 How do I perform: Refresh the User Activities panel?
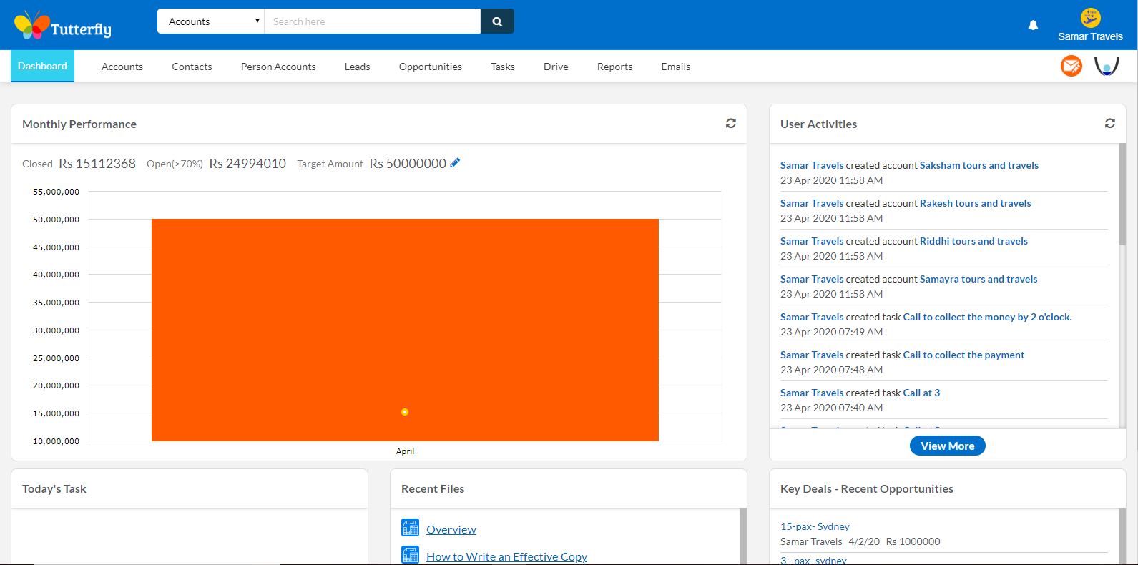click(1109, 123)
